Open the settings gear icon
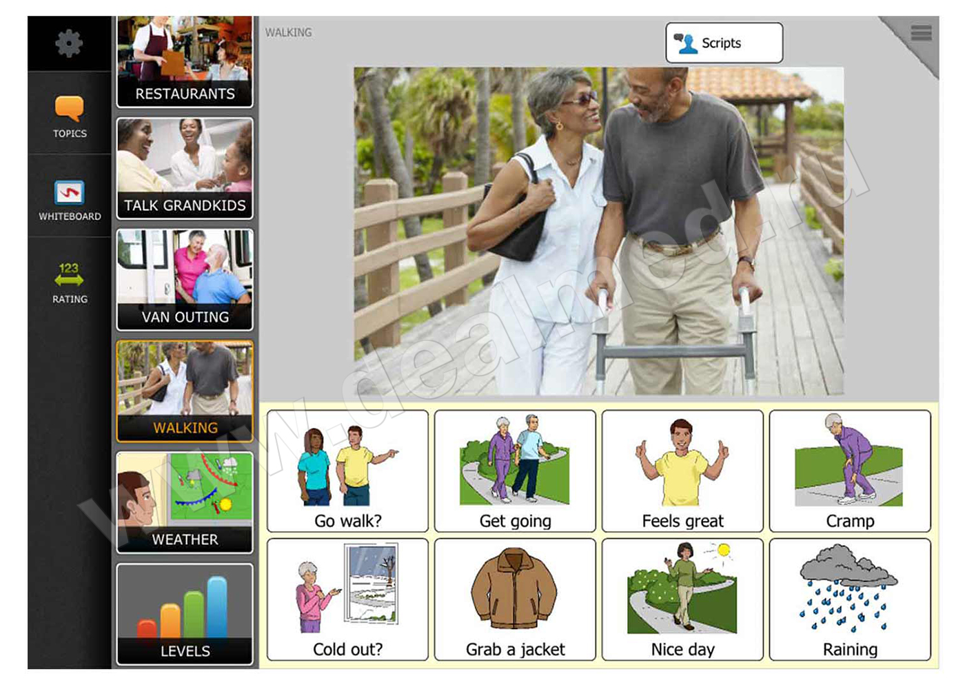Viewport: 965px width, 689px height. coord(69,44)
